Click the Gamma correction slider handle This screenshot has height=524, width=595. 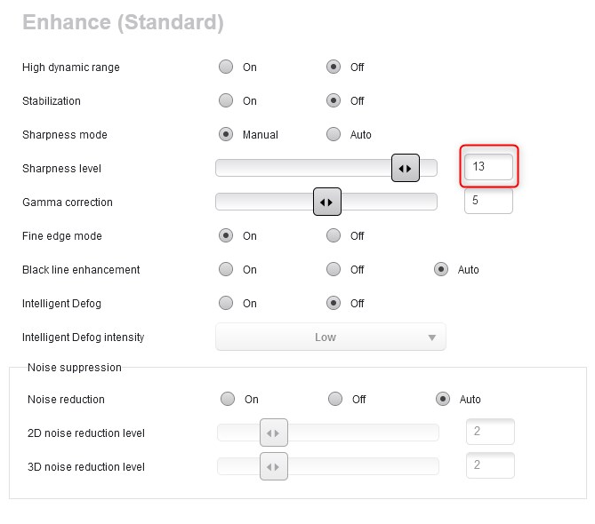click(327, 202)
